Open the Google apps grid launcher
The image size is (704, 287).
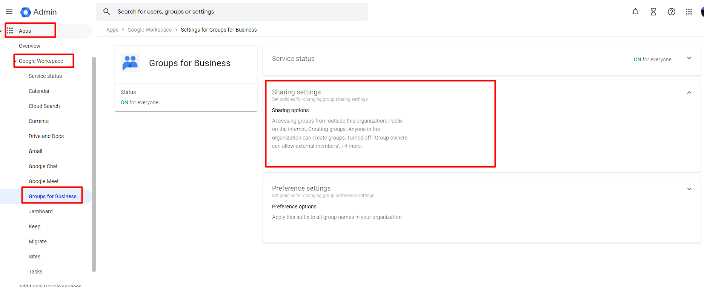tap(689, 12)
